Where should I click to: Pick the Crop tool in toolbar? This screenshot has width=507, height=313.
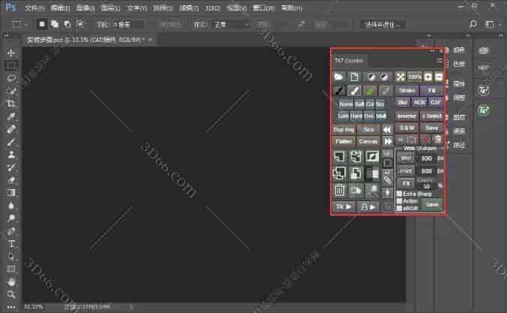(11, 103)
